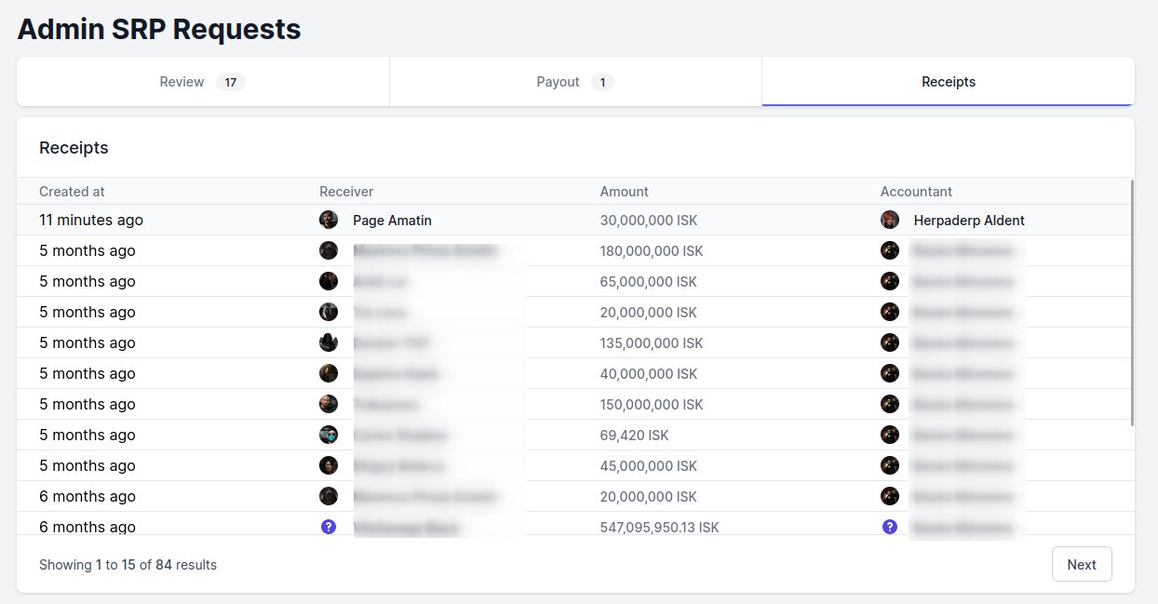Click the question mark accountant avatar icon

coord(890,527)
